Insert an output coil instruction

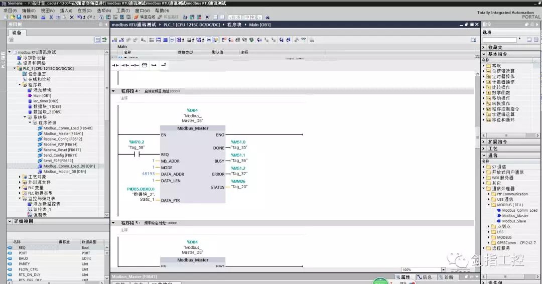(x=135, y=65)
